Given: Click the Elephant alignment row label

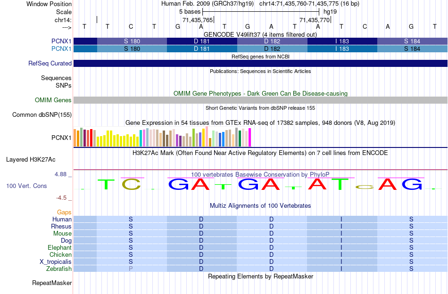Looking at the screenshot, I should [60, 247].
